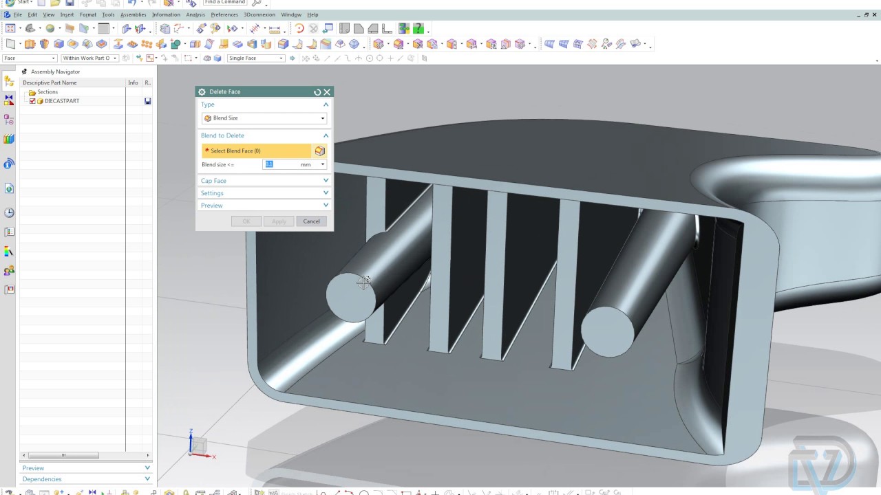The width and height of the screenshot is (881, 495).
Task: Activate the Select Blend Face field
Action: pos(256,151)
